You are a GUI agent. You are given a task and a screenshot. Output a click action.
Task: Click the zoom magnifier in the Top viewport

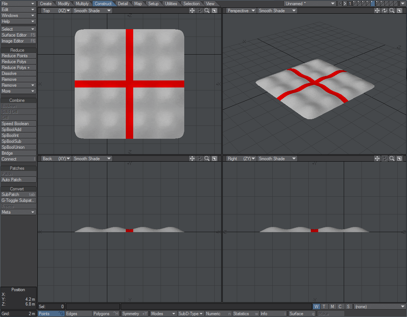(207, 11)
